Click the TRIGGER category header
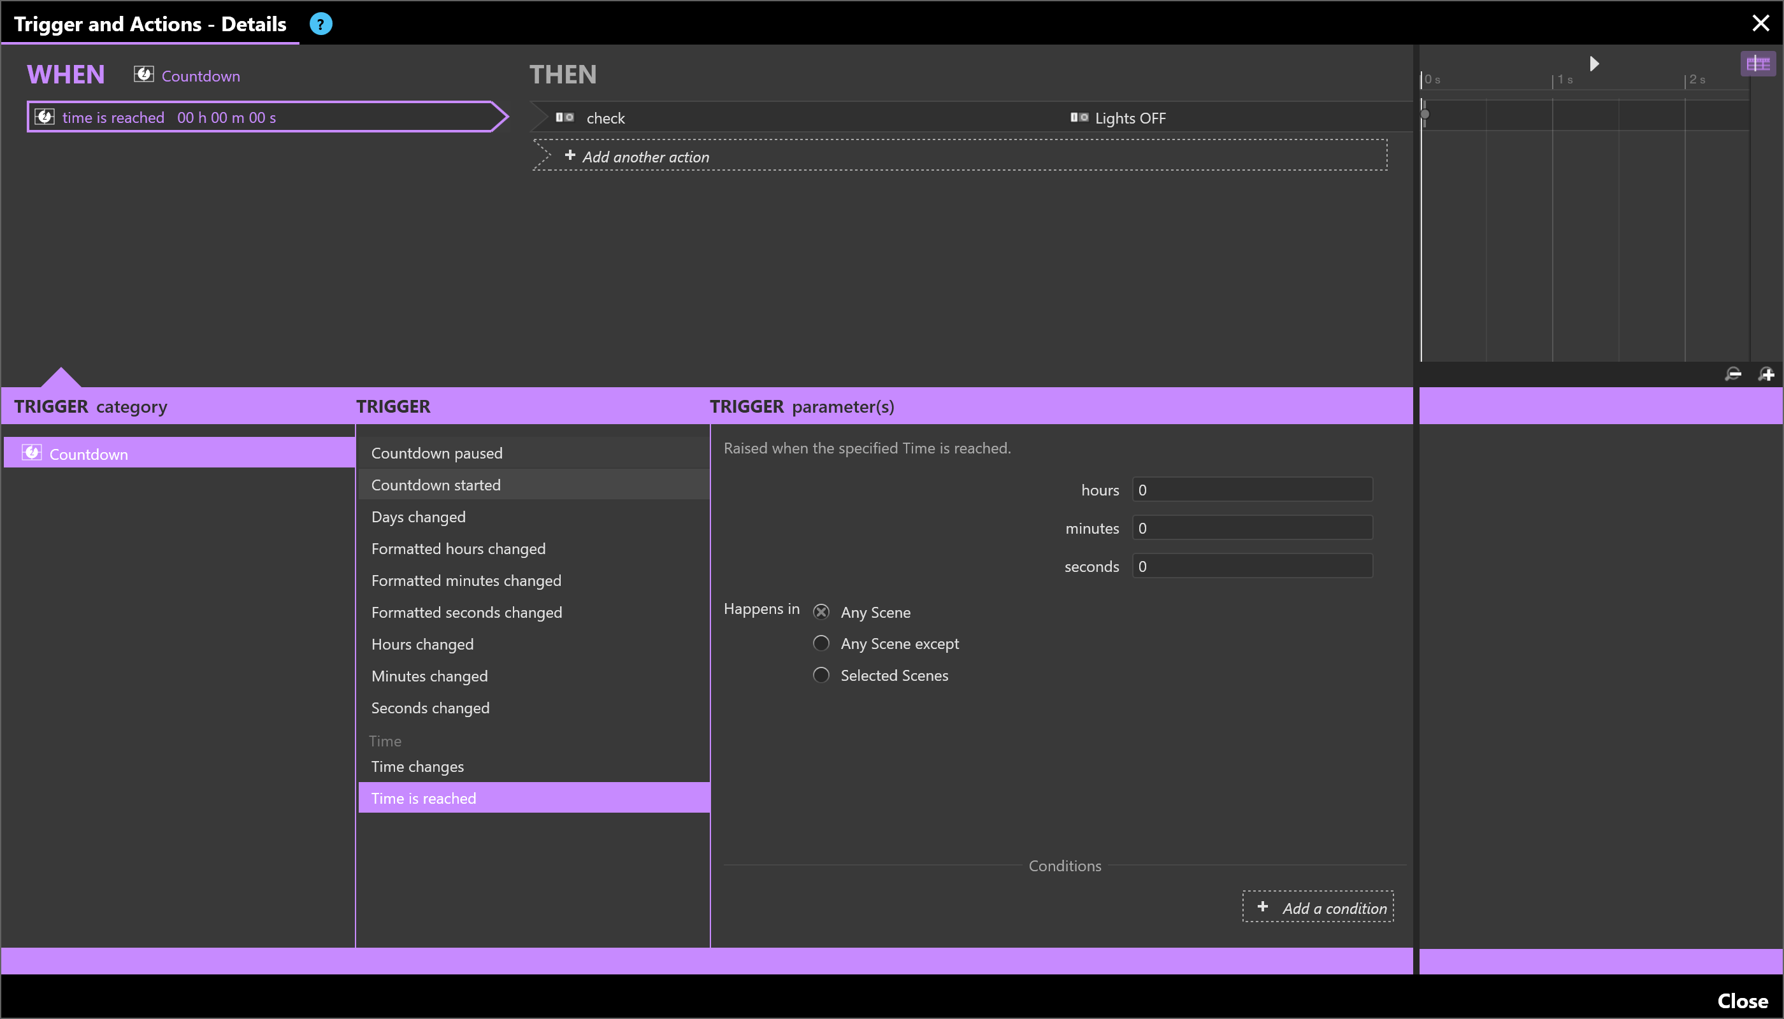1784x1019 pixels. (90, 406)
